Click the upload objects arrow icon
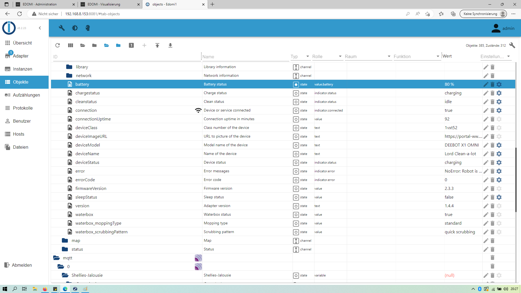The image size is (521, 293). [157, 45]
